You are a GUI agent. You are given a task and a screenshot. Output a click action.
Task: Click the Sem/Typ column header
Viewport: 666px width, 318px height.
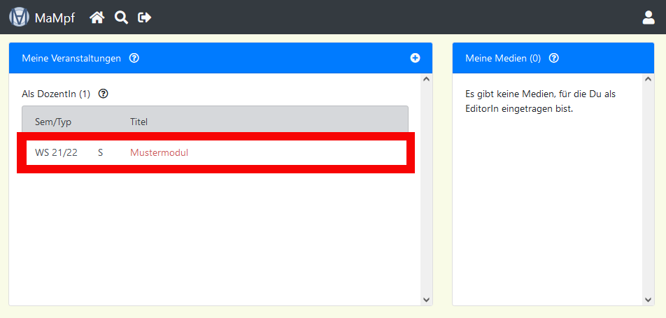[53, 122]
